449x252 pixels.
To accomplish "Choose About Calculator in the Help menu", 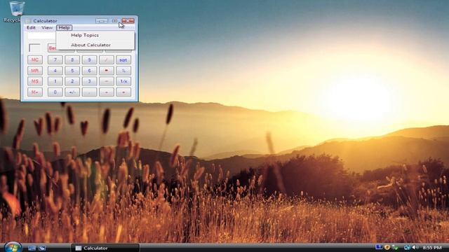I will 95,45.
